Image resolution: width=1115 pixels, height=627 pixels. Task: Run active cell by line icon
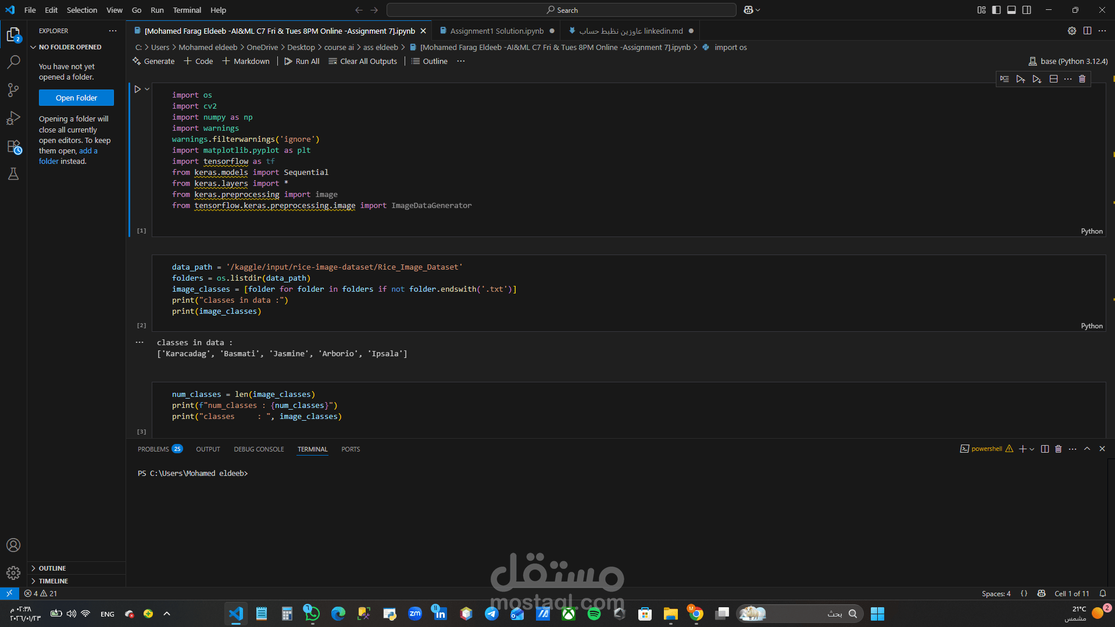click(x=1005, y=79)
